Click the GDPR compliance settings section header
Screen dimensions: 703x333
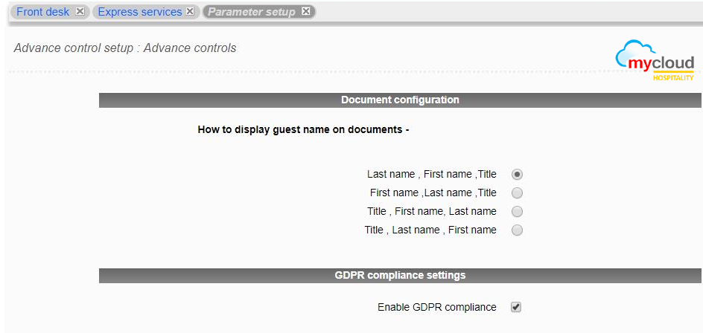point(400,275)
